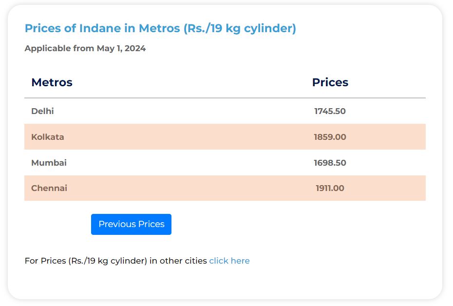Click Kolkata price 1859.00
Image resolution: width=453 pixels, height=306 pixels.
pos(330,137)
